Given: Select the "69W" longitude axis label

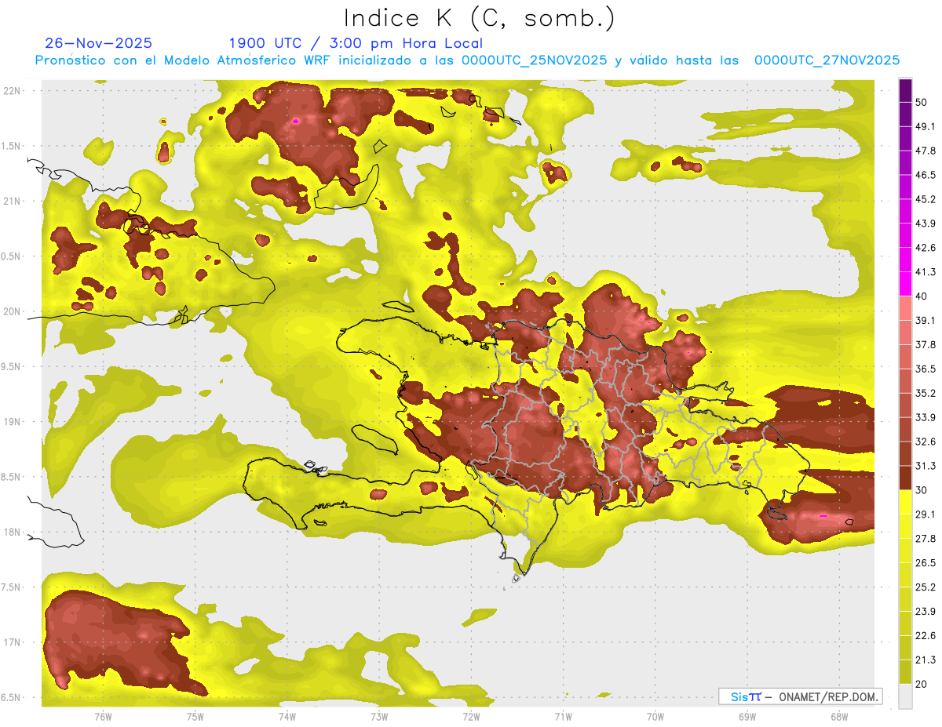Looking at the screenshot, I should pyautogui.click(x=747, y=716).
